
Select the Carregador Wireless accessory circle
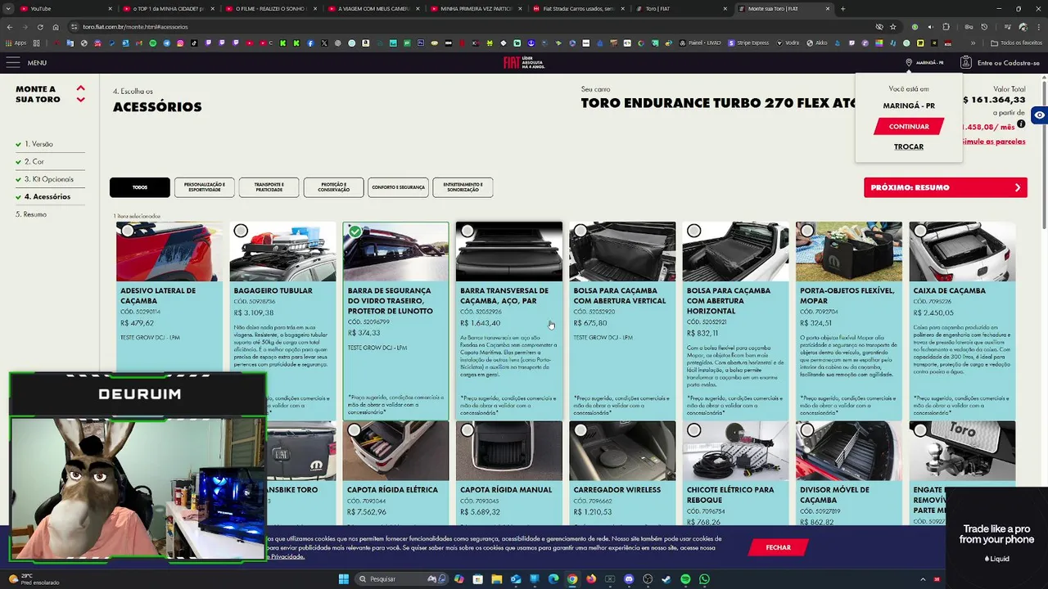(580, 429)
